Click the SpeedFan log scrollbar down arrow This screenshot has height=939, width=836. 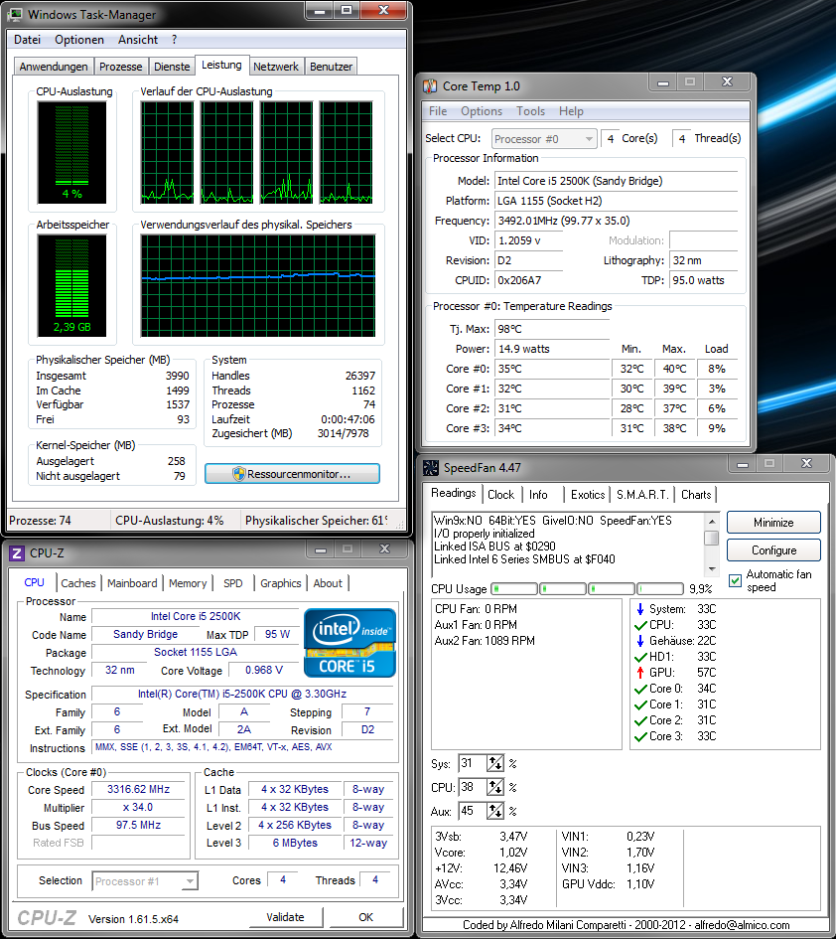tap(712, 569)
